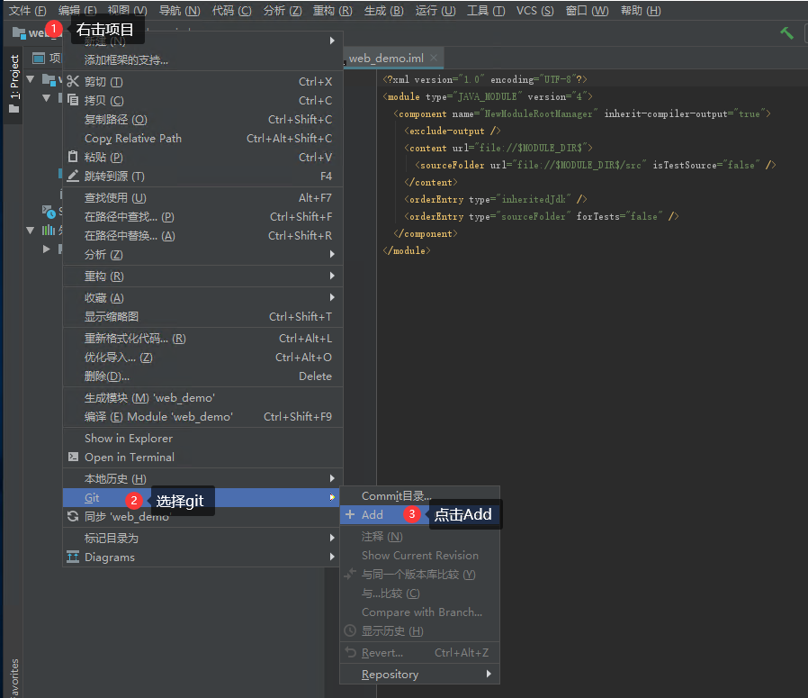Open the 重构 (R) menu in the menu bar
The height and width of the screenshot is (698, 808).
coord(332,10)
